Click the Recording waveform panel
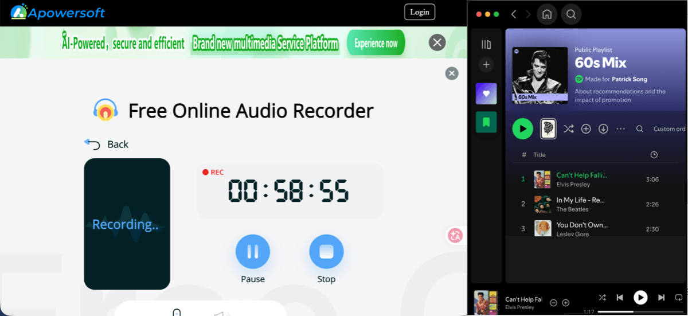This screenshot has width=688, height=316. pyautogui.click(x=127, y=224)
